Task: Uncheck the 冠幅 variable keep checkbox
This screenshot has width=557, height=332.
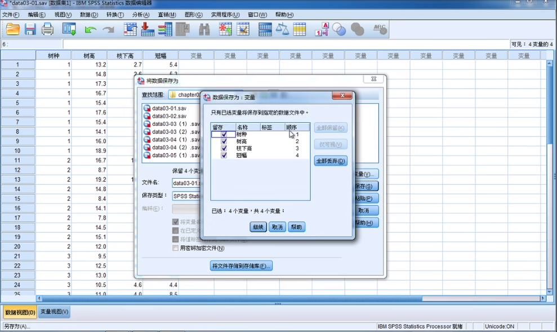Action: coord(224,156)
